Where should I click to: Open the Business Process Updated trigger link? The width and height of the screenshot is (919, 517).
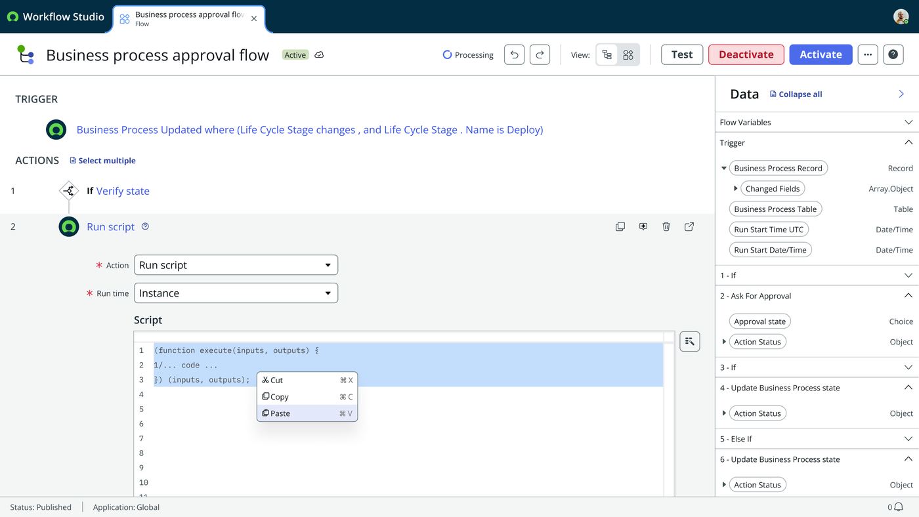pos(310,130)
